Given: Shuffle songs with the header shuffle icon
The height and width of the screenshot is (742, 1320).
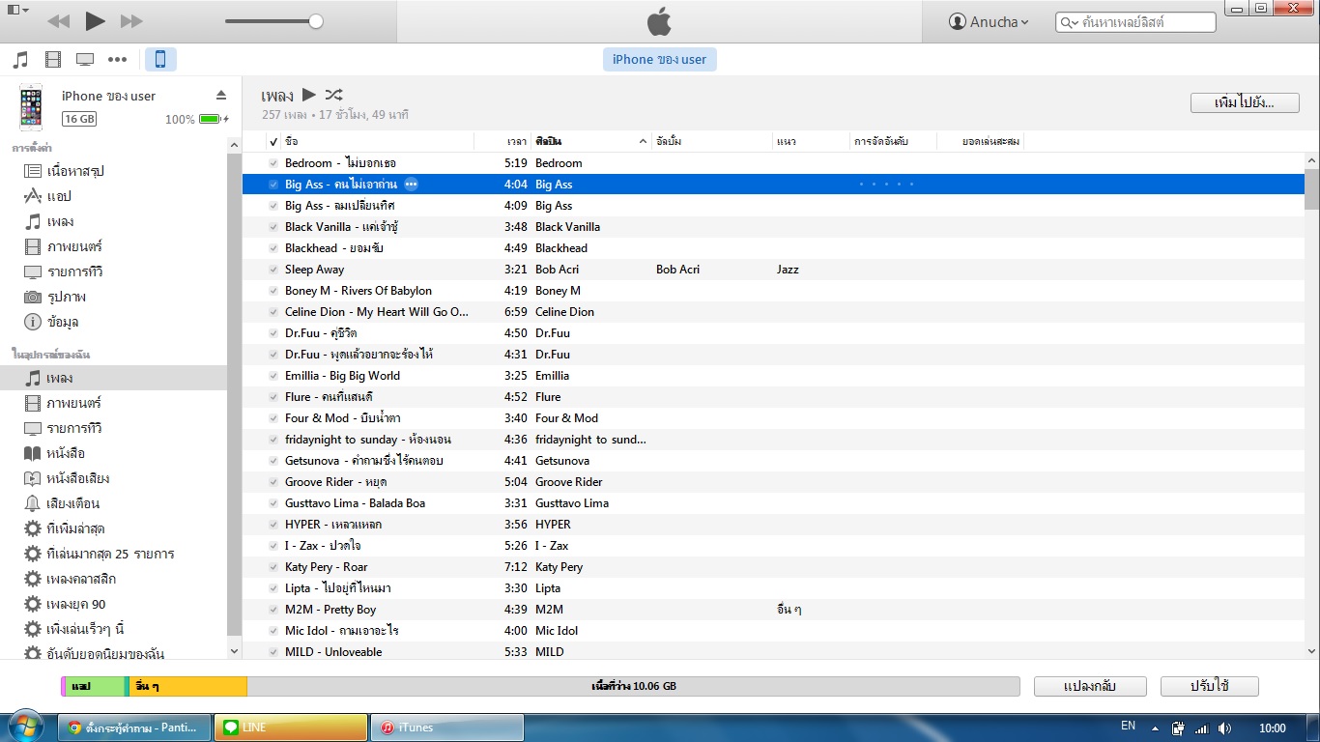Looking at the screenshot, I should click(333, 95).
